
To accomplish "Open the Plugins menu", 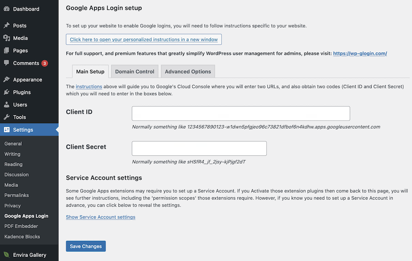I will point(22,92).
